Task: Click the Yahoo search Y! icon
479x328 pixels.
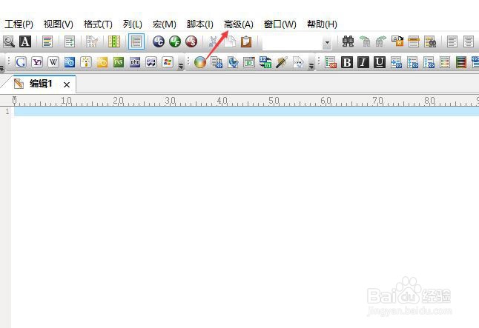Action: pos(37,62)
